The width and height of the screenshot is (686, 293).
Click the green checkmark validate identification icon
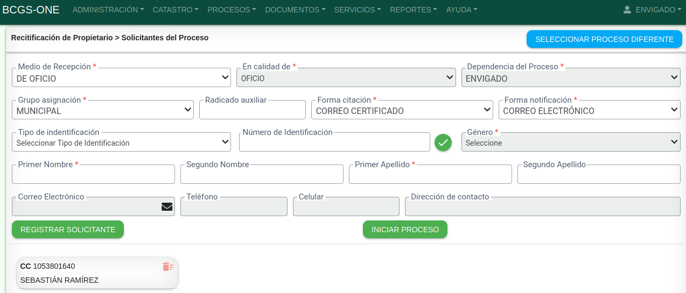click(443, 142)
